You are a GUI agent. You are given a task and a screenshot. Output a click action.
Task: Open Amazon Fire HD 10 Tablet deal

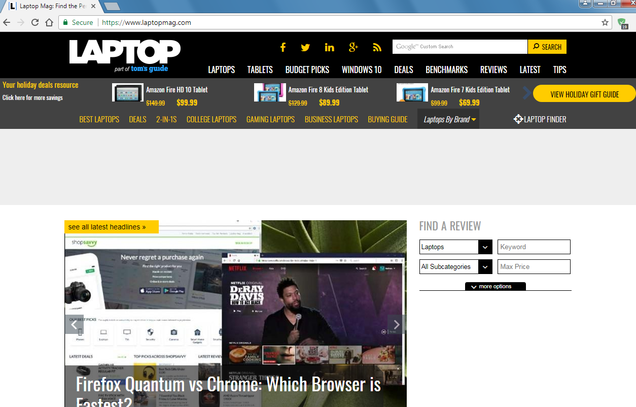(177, 90)
